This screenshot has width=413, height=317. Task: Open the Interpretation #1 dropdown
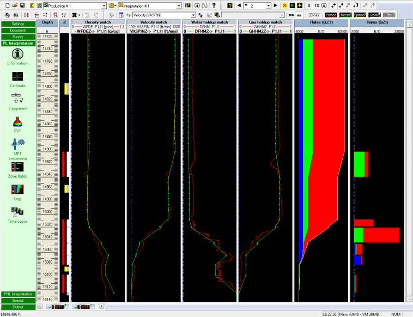(x=179, y=6)
